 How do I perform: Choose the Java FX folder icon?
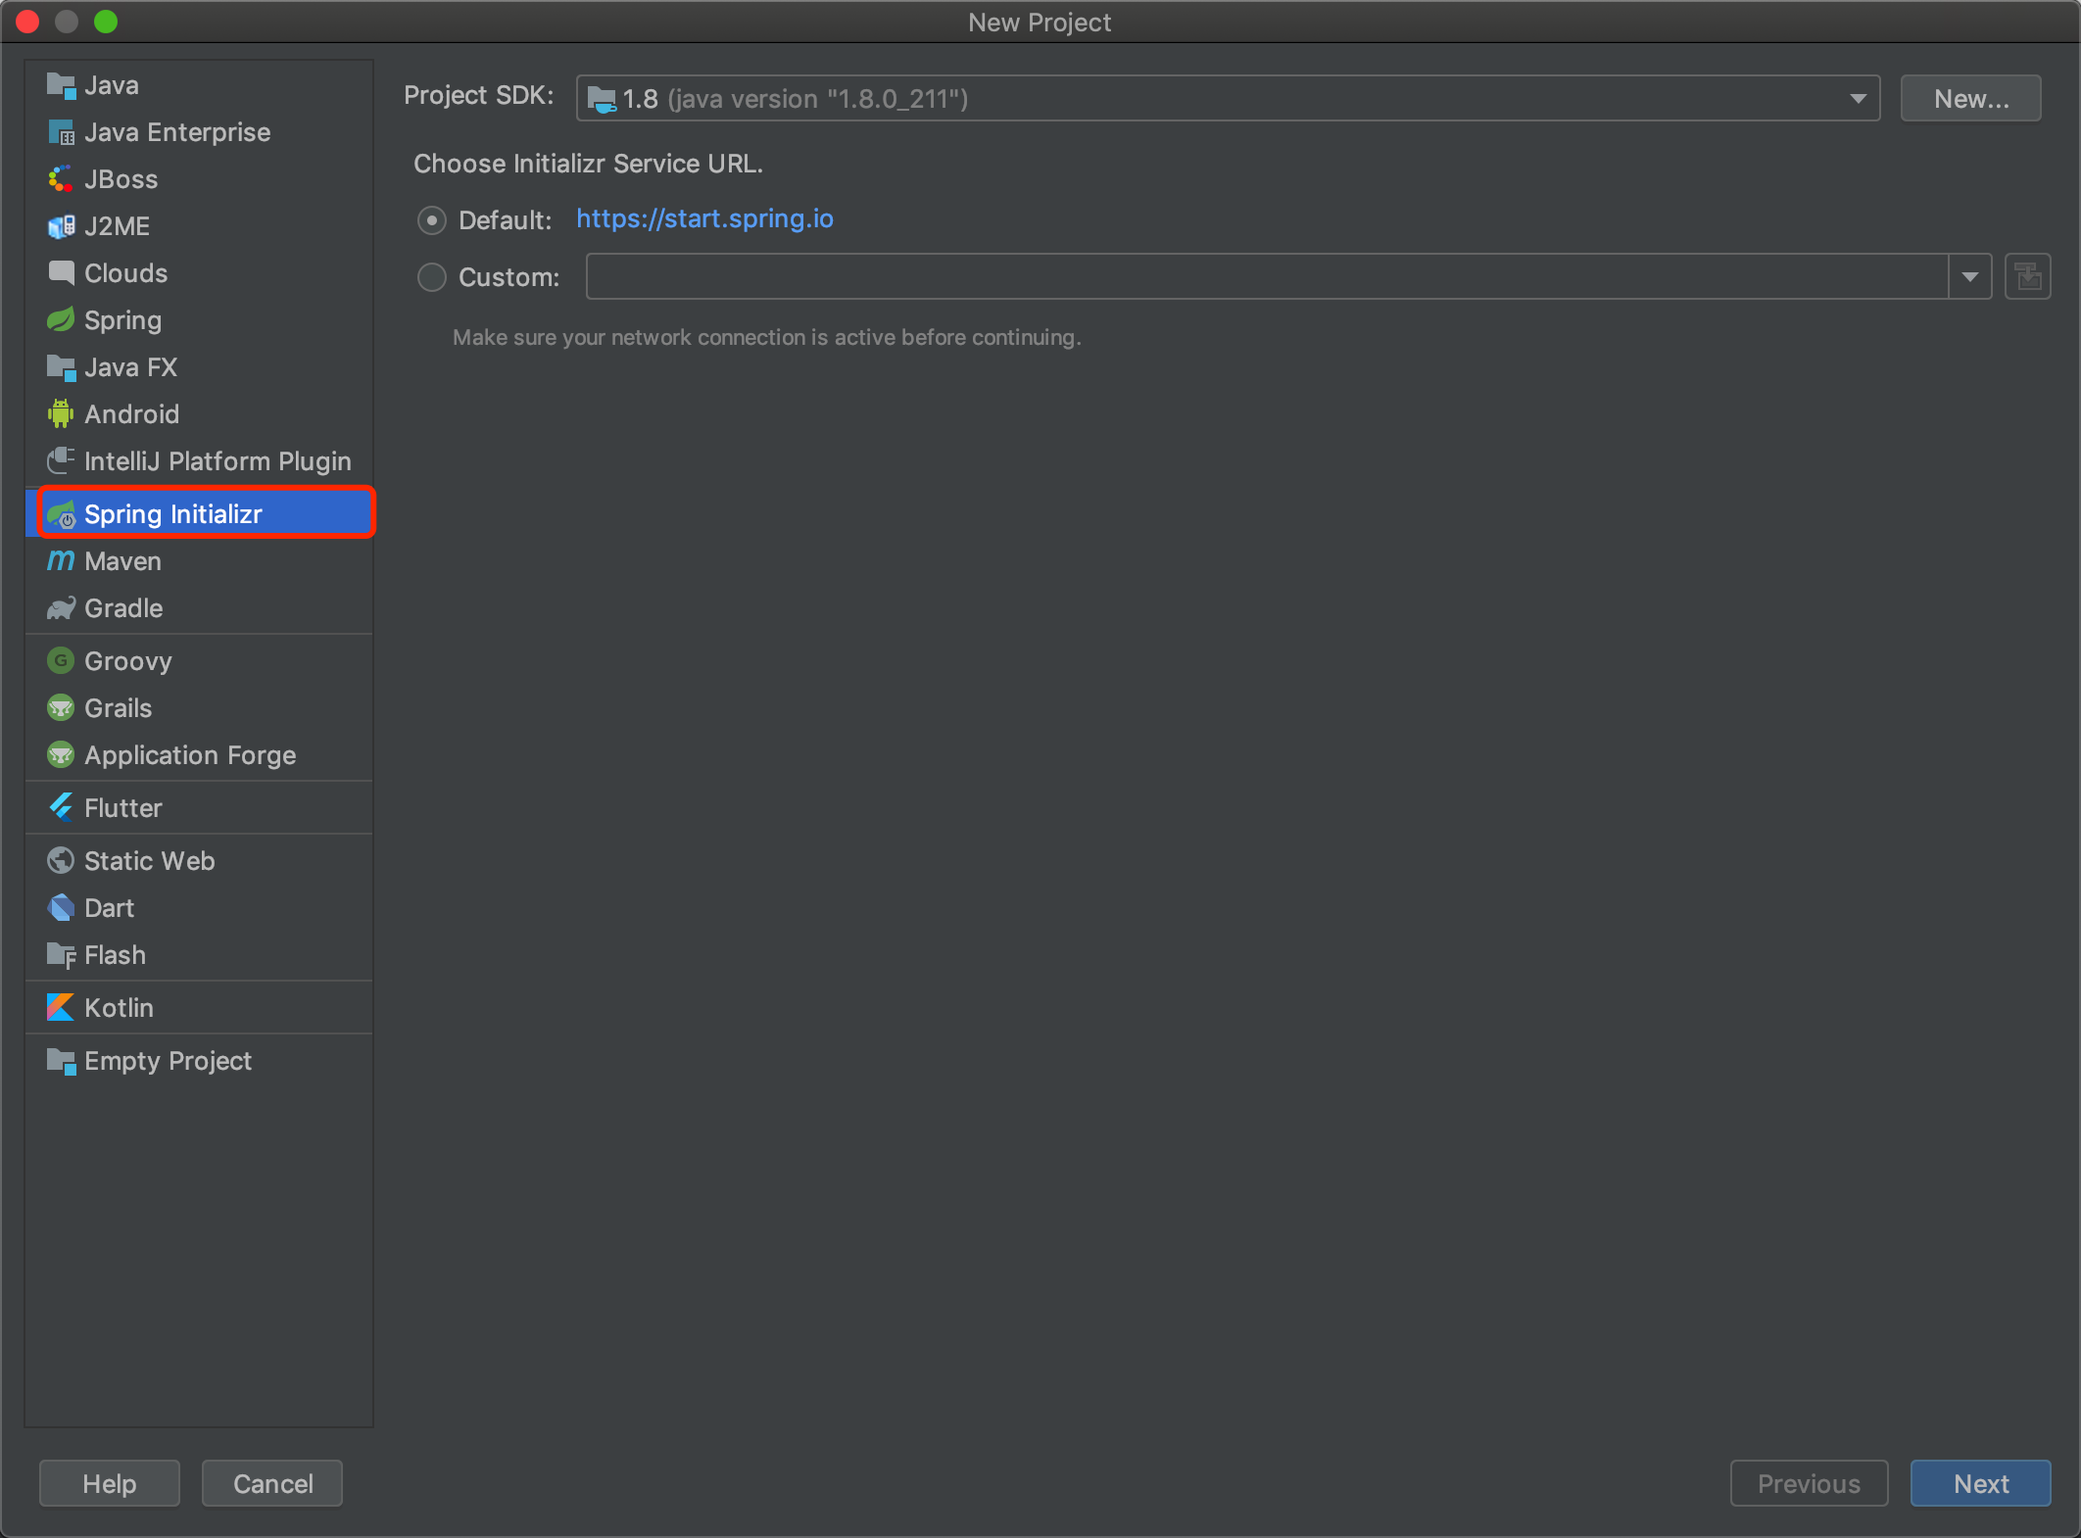click(61, 367)
